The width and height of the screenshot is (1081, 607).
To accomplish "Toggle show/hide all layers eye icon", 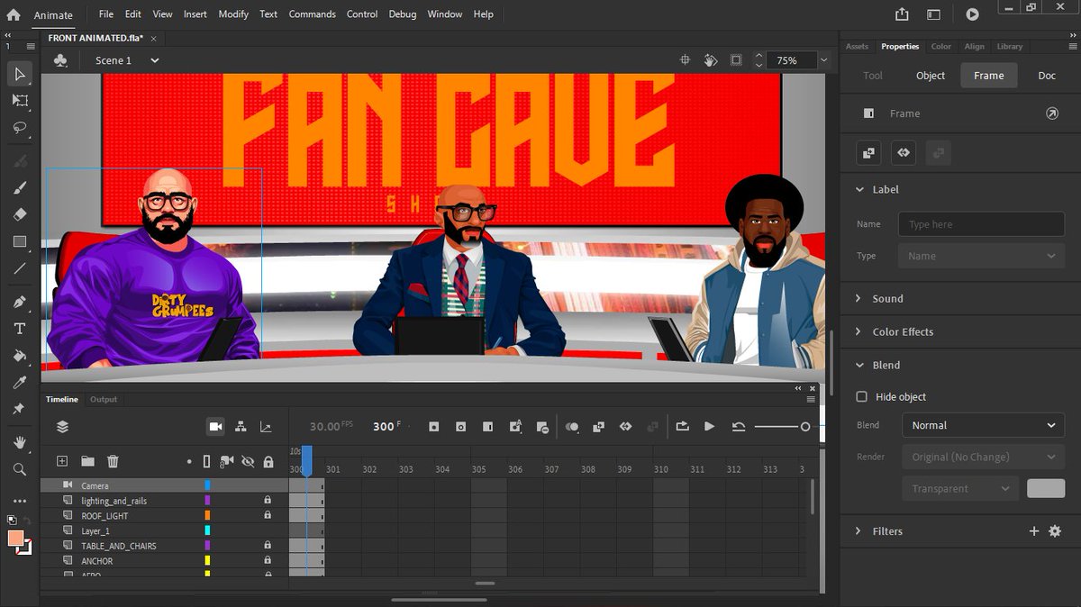I will (x=248, y=462).
